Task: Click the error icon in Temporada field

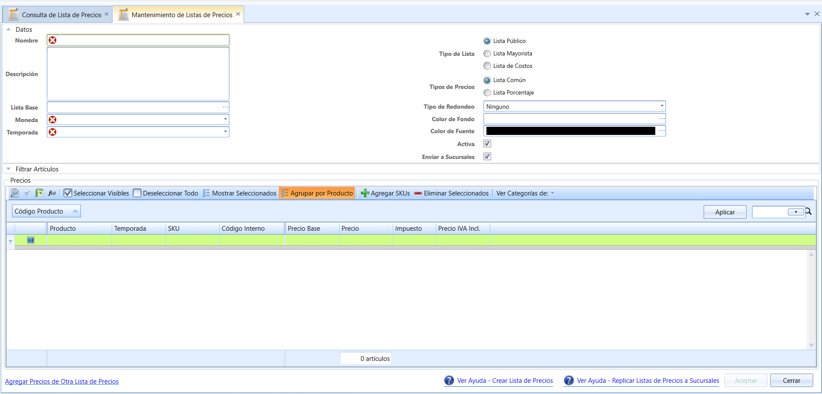Action: click(x=52, y=132)
